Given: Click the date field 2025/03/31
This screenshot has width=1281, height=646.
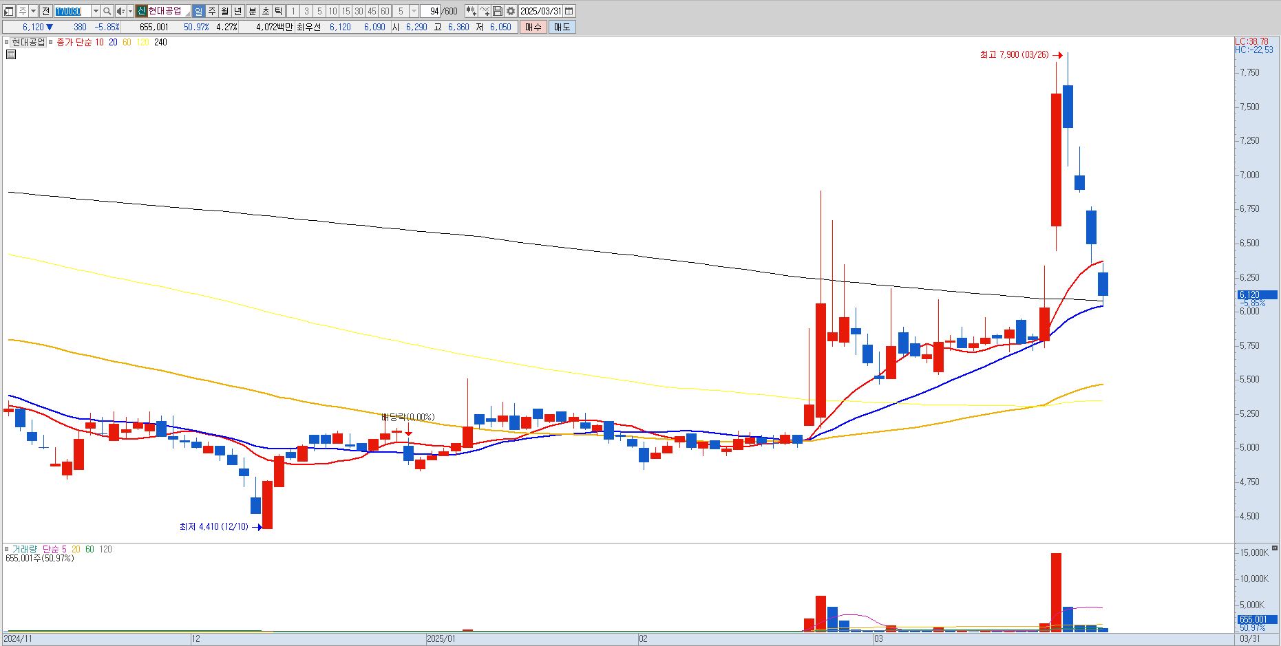Looking at the screenshot, I should 540,11.
